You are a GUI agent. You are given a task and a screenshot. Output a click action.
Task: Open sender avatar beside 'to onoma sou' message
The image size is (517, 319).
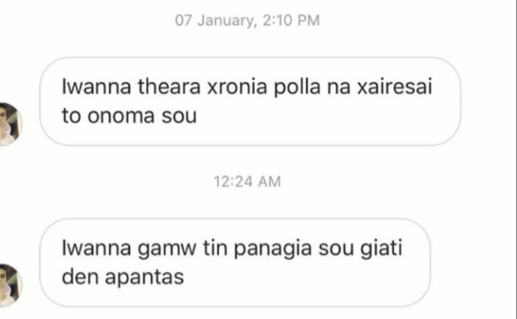coord(10,124)
